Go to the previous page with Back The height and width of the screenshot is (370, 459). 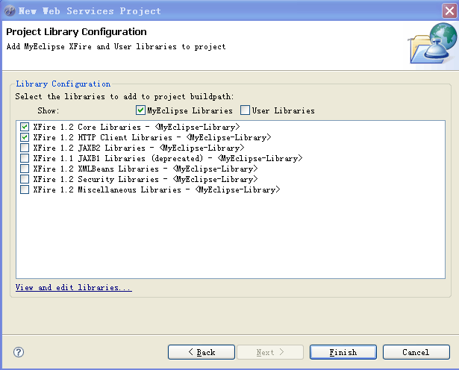point(202,352)
